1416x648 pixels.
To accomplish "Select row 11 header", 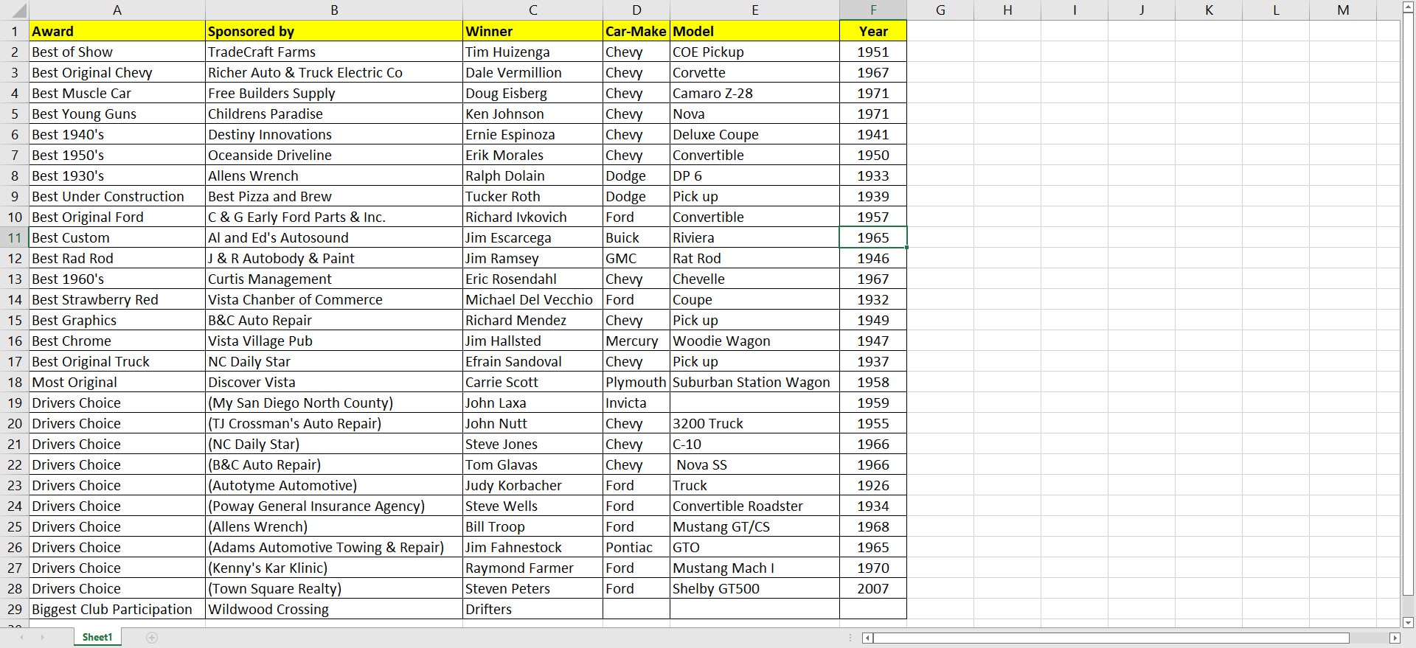I will point(14,237).
